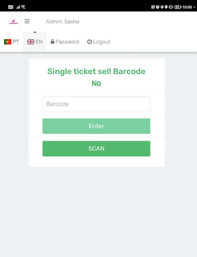Tap the alarm clock status icon
The image size is (197, 257).
tap(158, 7)
